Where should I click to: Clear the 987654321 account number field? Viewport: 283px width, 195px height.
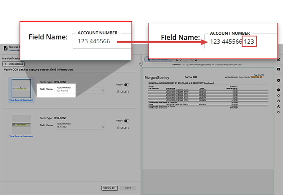pos(103,126)
